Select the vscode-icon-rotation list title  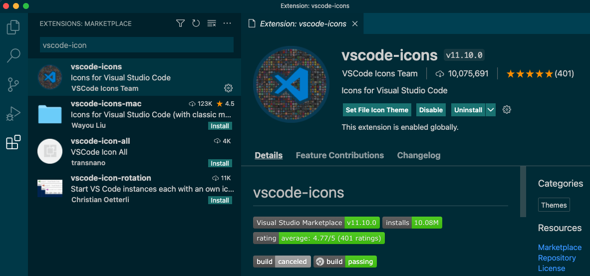[111, 178]
